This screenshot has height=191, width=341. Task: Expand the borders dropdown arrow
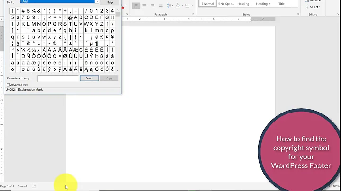pyautogui.click(x=192, y=6)
